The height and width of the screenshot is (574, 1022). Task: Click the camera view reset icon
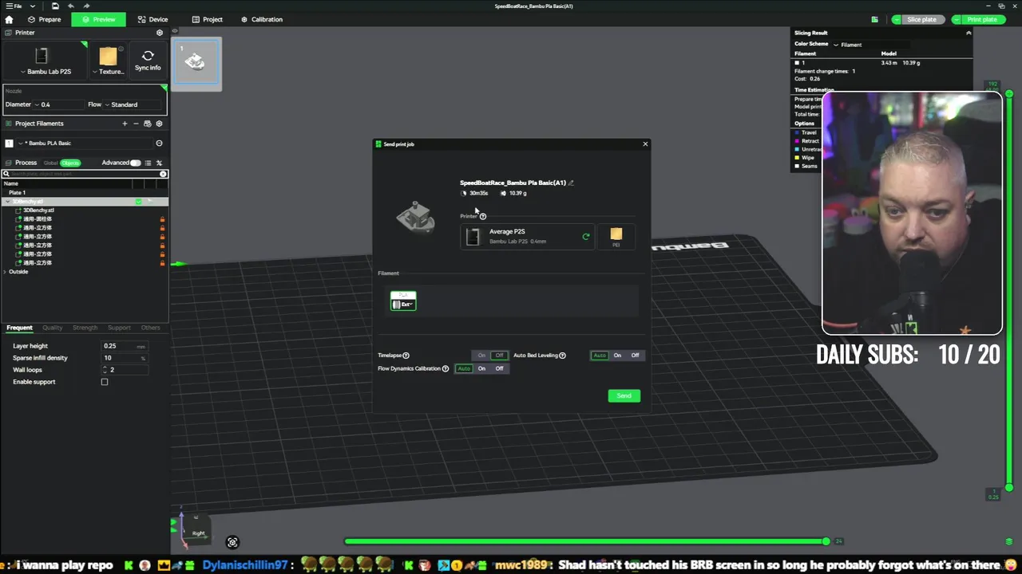[x=232, y=543]
